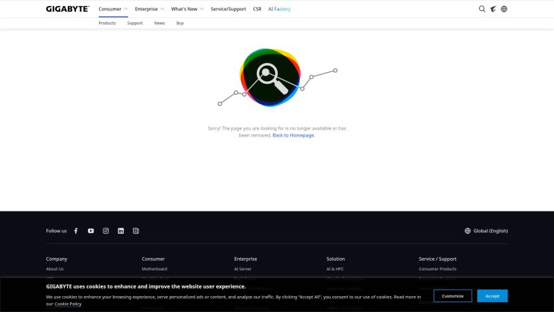Open the Service/Support menu item

pos(228,9)
